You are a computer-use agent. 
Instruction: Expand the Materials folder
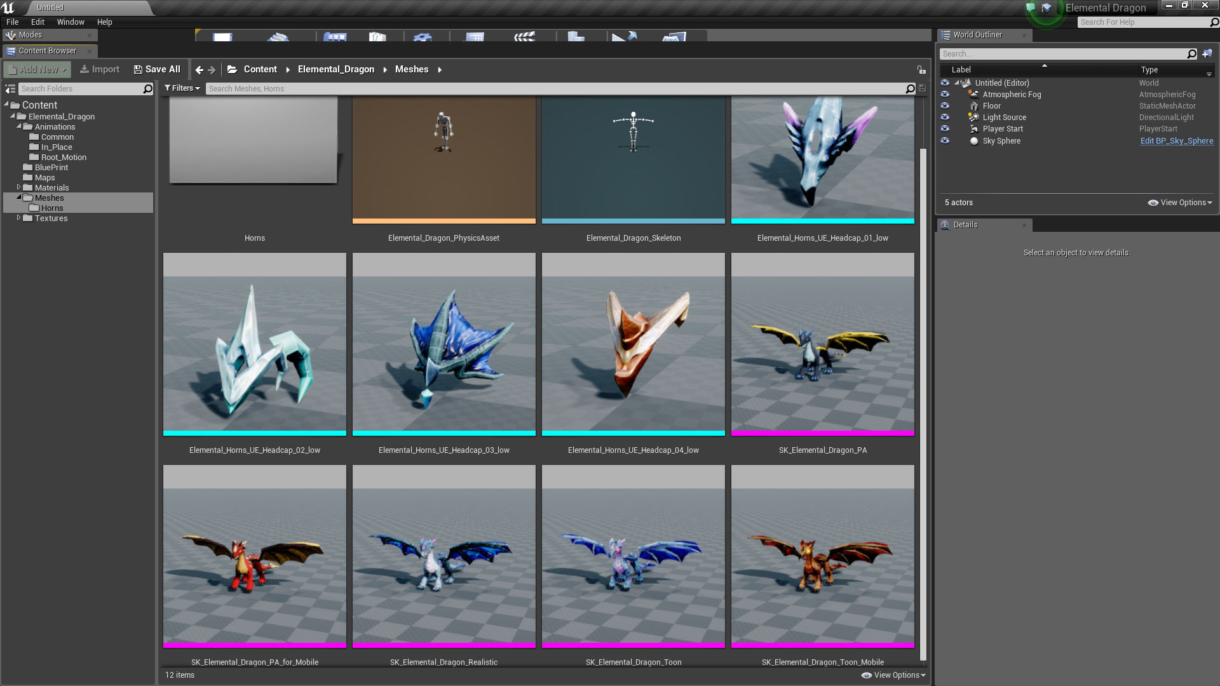tap(19, 187)
